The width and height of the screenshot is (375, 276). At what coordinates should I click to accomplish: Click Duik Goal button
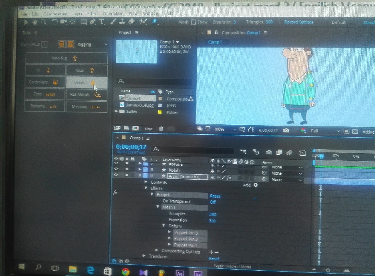(87, 70)
